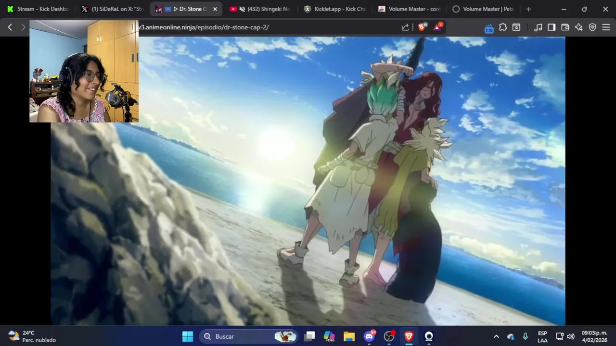Open the ESP LAA language switcher
Screen dimensions: 616x346
pos(542,336)
